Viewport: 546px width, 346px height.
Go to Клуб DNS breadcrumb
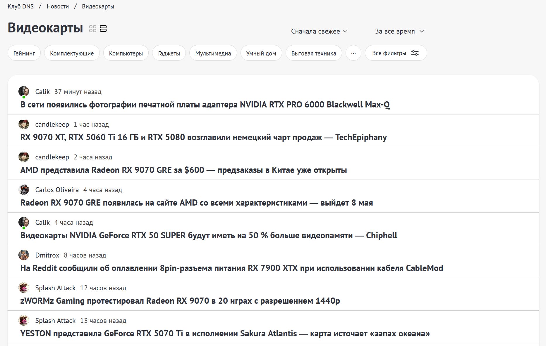click(21, 6)
